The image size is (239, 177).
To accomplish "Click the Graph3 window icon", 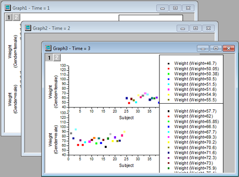I will pyautogui.click(x=48, y=48).
